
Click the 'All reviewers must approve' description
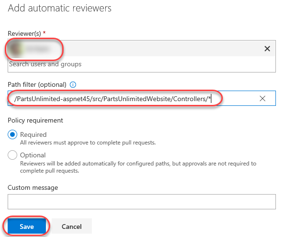[88, 143]
